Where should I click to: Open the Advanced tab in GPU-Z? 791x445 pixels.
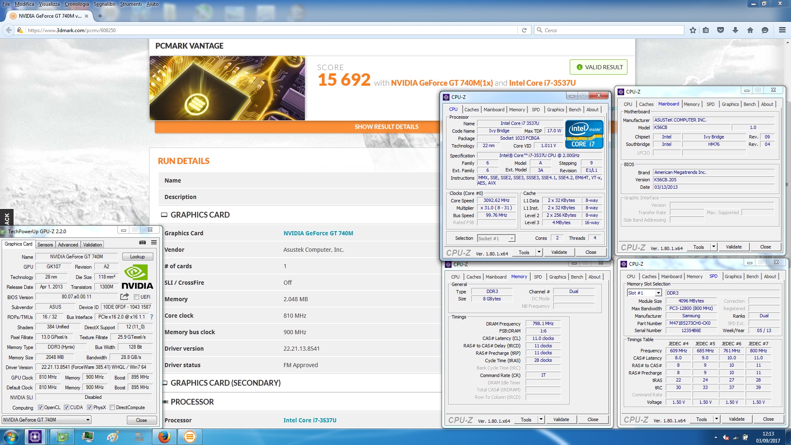coord(68,245)
